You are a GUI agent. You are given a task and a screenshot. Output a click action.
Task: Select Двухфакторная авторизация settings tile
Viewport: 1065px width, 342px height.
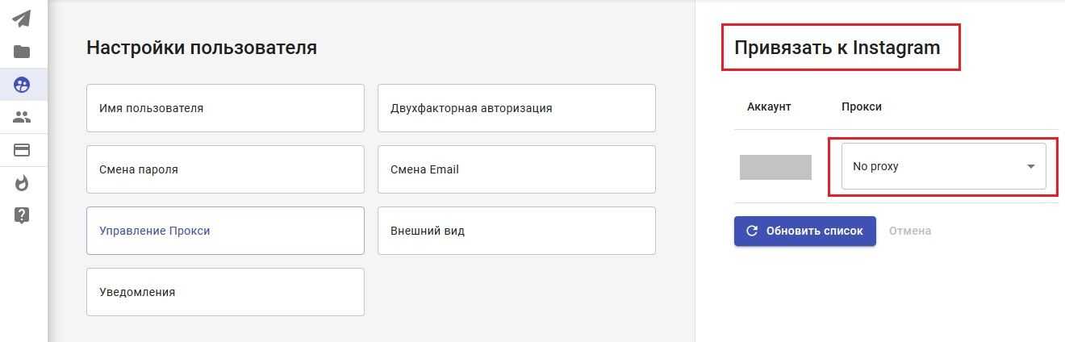tap(516, 108)
